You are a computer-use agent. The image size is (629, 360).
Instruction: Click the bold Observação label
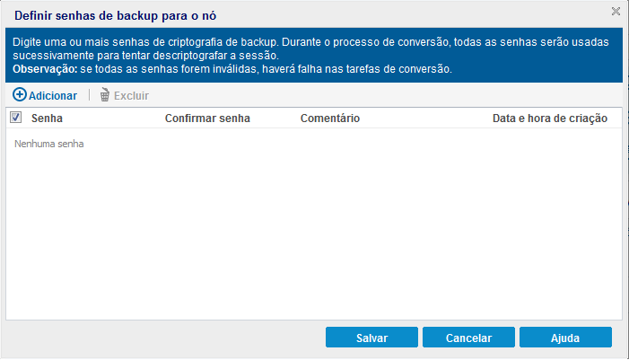[44, 69]
